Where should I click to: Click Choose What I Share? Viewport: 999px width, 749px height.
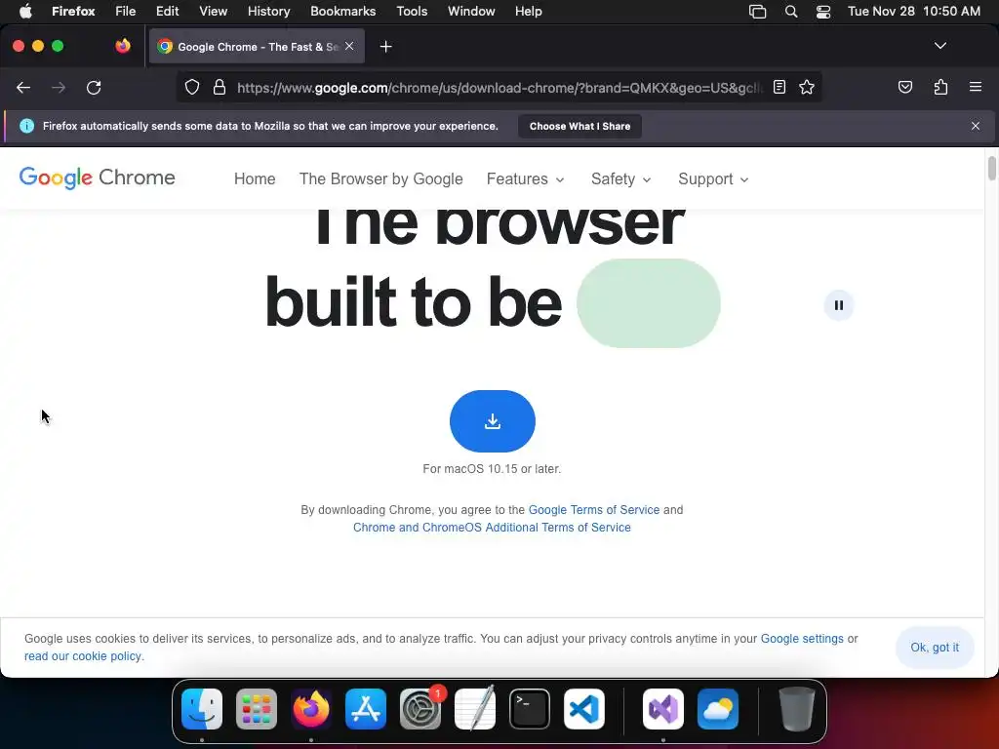579,126
